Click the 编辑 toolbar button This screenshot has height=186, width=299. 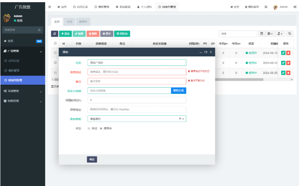pyautogui.click(x=79, y=34)
